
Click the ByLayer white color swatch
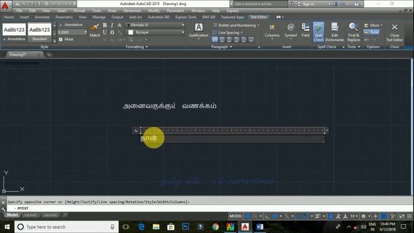coord(131,32)
